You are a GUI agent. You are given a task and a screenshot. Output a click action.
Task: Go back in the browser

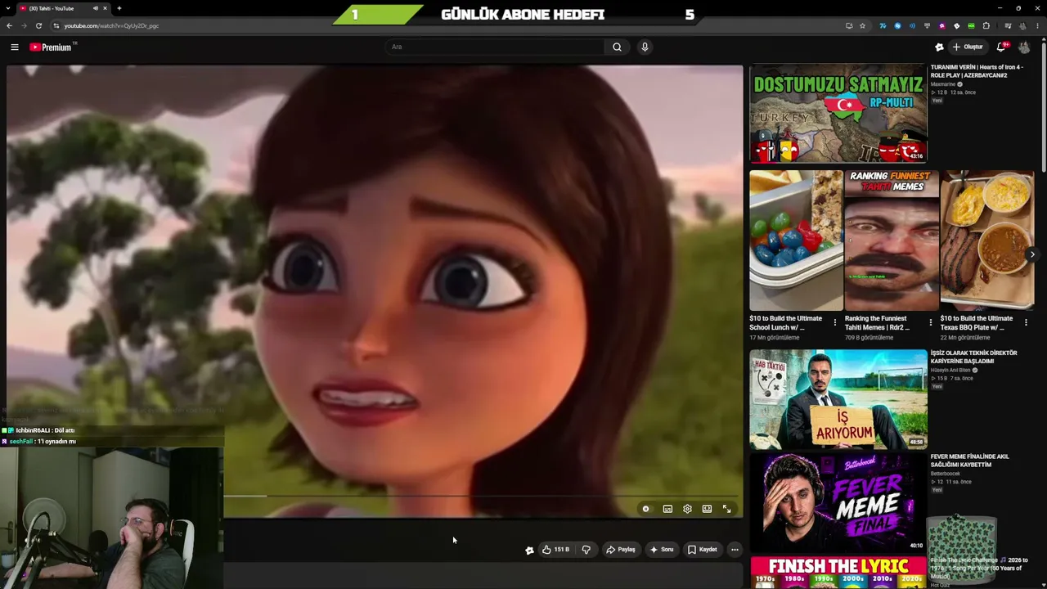[x=9, y=25]
